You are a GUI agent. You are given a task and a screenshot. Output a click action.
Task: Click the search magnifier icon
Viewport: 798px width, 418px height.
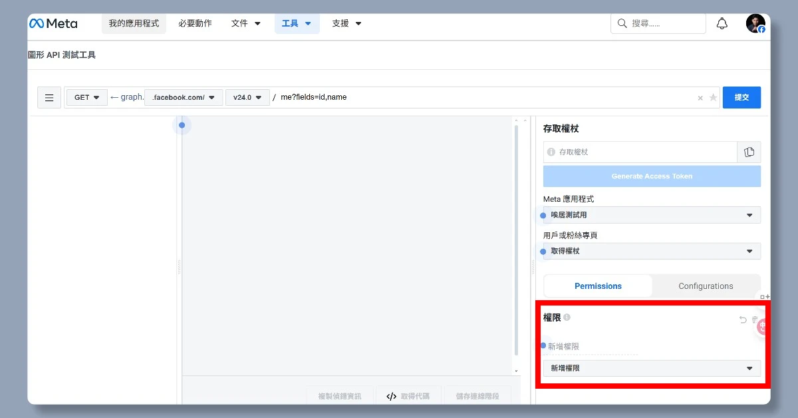point(622,23)
